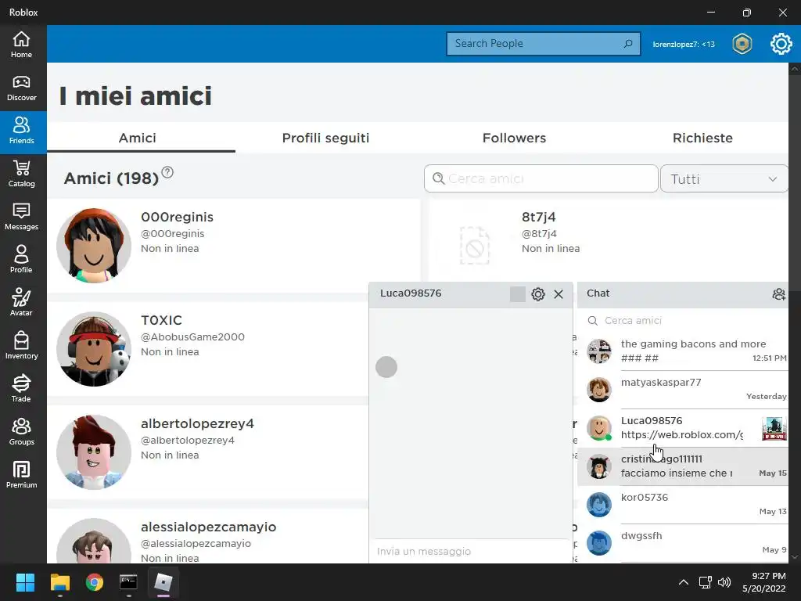
Task: Open Messages in sidebar
Action: [21, 218]
